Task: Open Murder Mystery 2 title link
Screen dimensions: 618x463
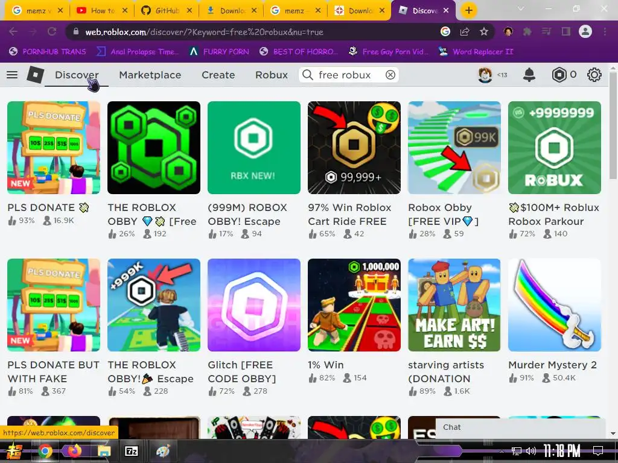Action: tap(553, 365)
